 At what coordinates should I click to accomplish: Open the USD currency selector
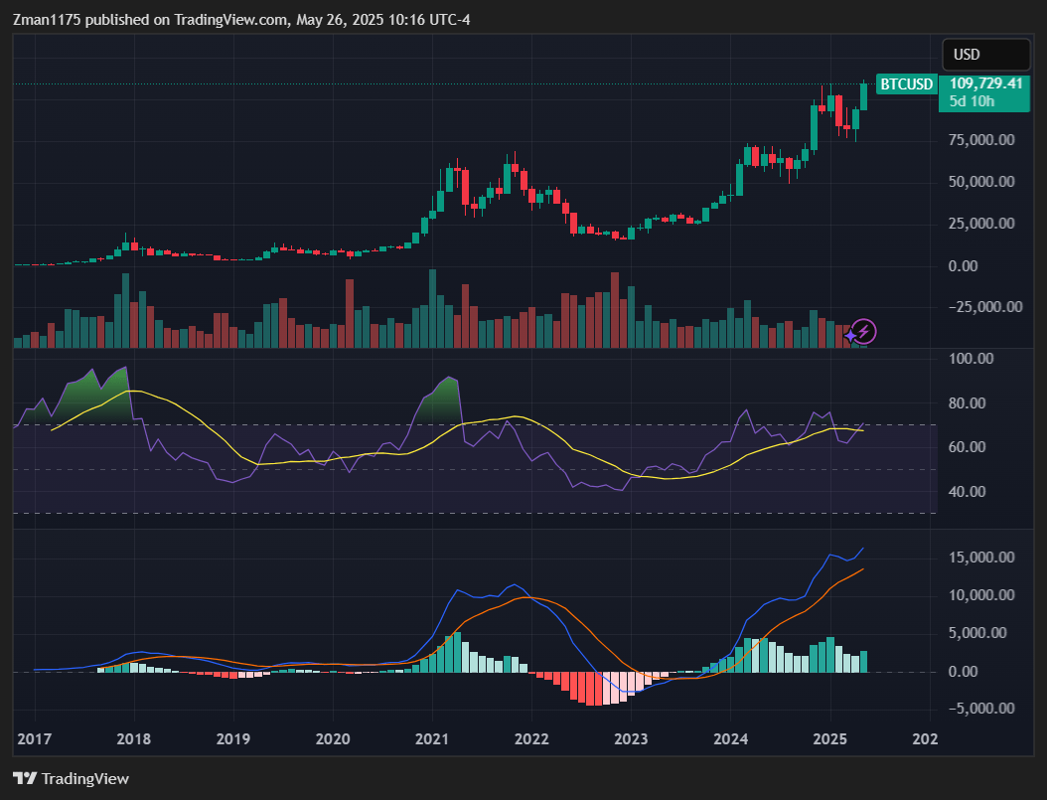[985, 54]
